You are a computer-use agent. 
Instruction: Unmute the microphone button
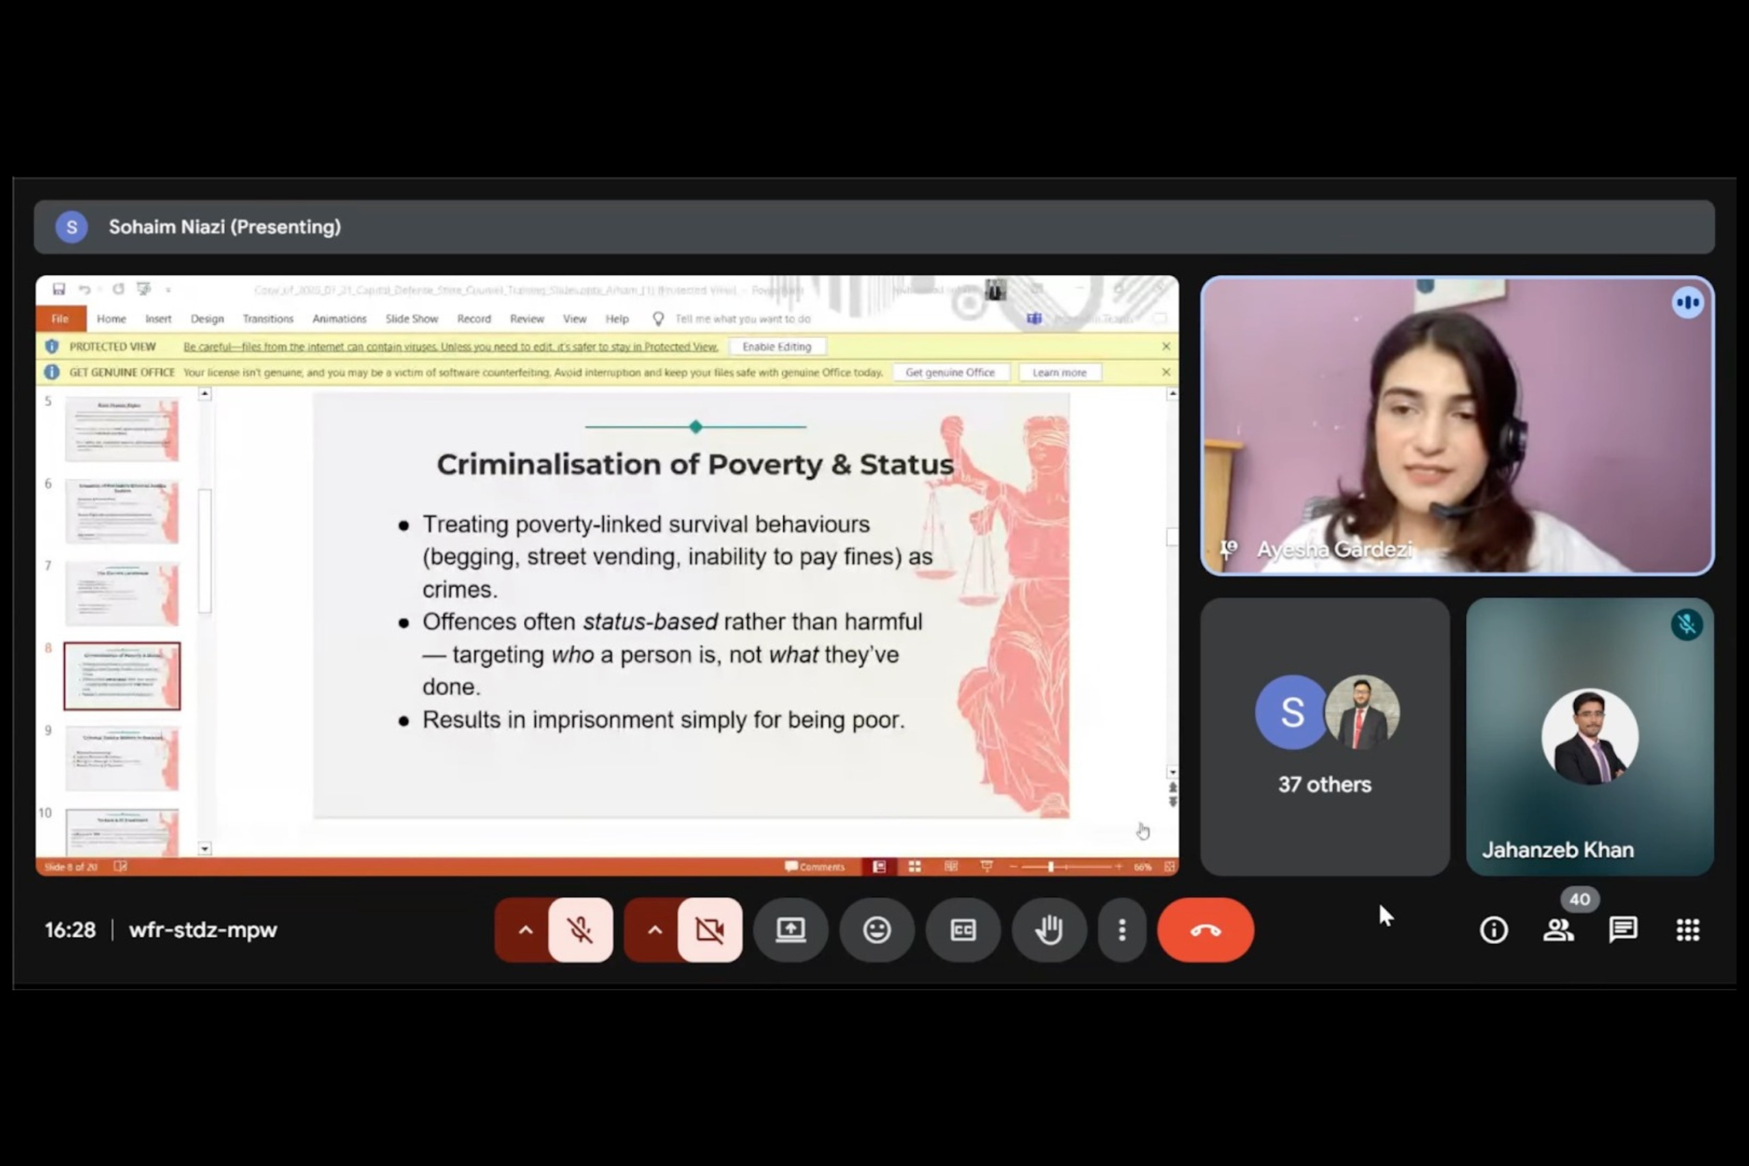tap(580, 930)
